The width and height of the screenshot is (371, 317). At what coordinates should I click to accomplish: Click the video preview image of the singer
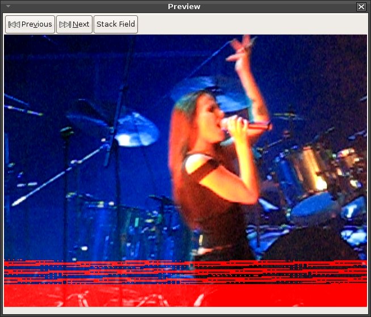coord(185,171)
